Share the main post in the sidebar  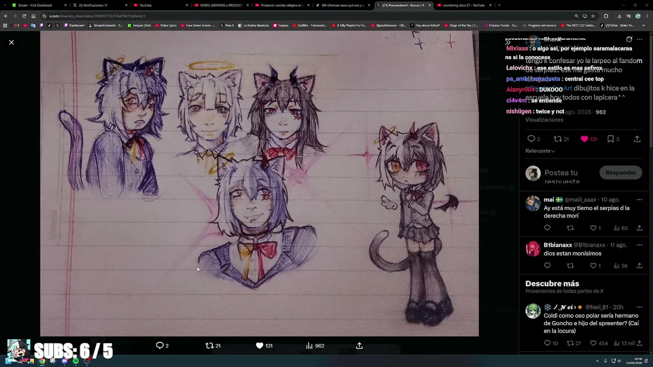point(637,139)
